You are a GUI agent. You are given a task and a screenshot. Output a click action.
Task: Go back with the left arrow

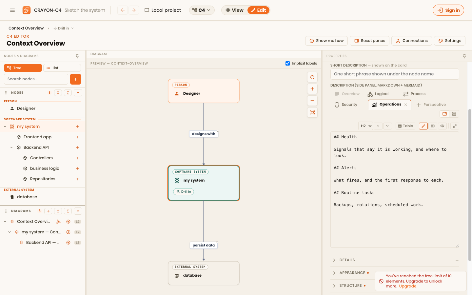[x=123, y=10]
